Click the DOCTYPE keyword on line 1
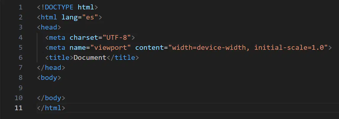Viewport: 339px width, 119px height. click(59, 7)
